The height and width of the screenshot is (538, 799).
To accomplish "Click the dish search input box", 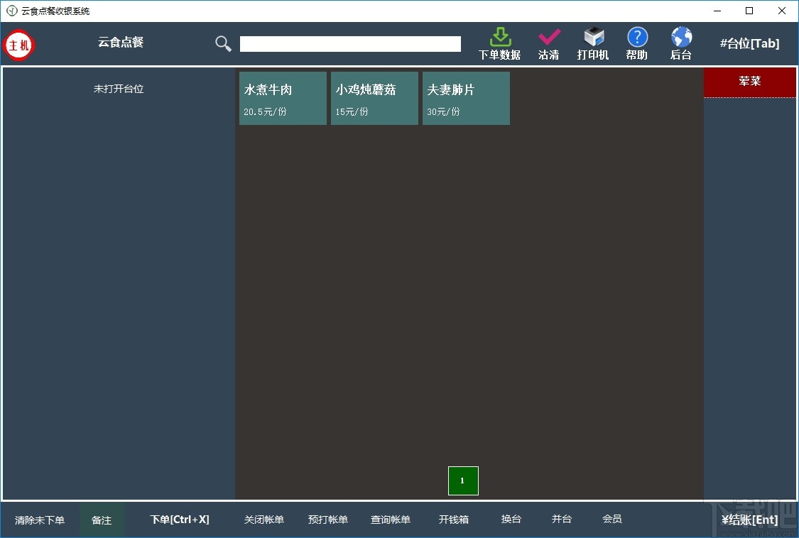I will 349,43.
